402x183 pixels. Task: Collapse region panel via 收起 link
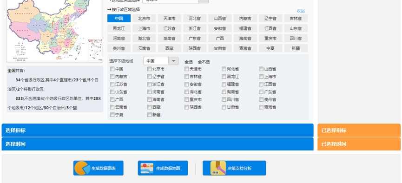301,11
